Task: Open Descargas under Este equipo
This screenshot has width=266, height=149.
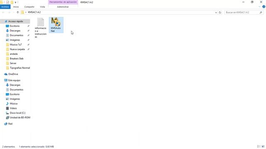Action: pos(15,85)
